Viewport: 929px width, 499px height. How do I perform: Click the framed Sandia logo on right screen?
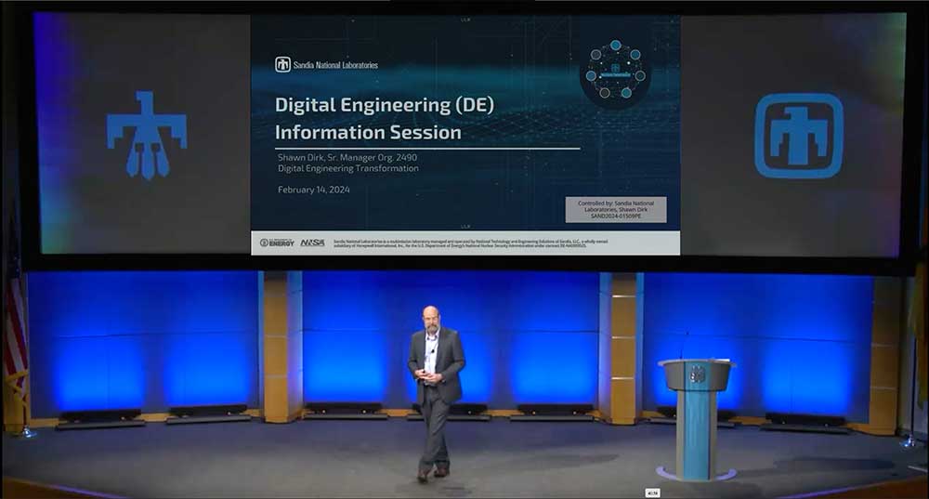pos(798,136)
